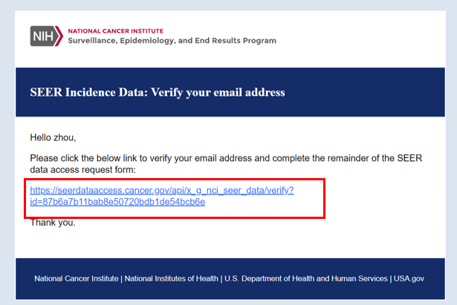
Task: Open National Institutes of Health footer link
Action: click(x=172, y=278)
